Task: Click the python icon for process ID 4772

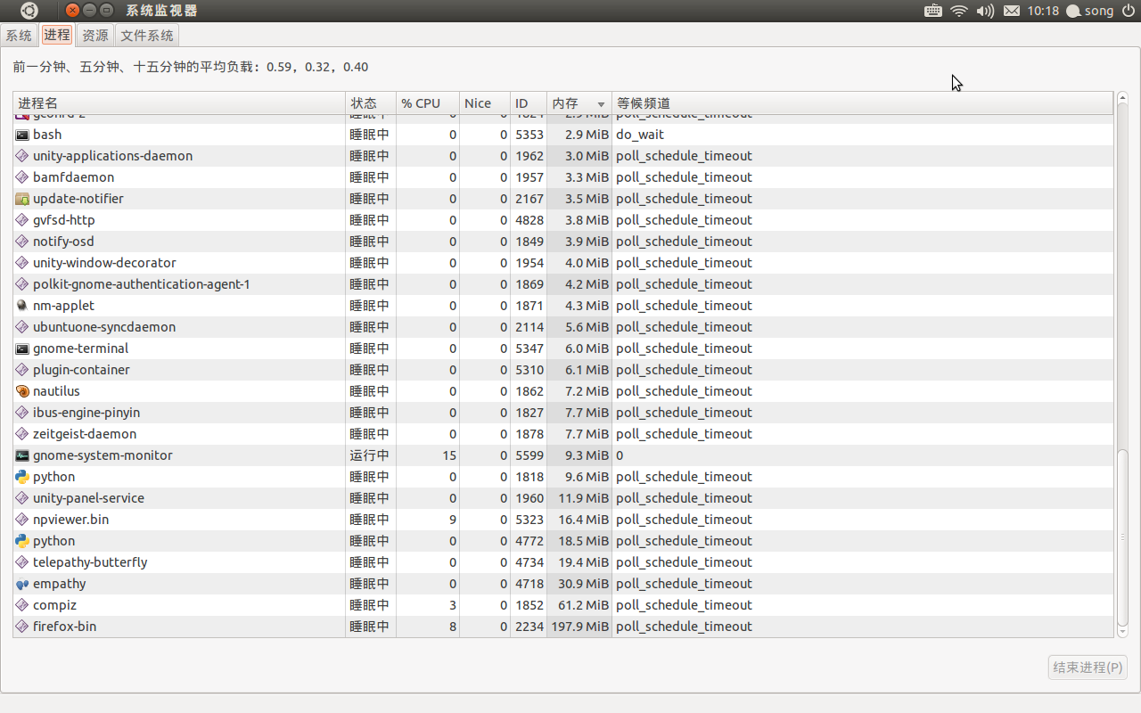Action: tap(22, 541)
